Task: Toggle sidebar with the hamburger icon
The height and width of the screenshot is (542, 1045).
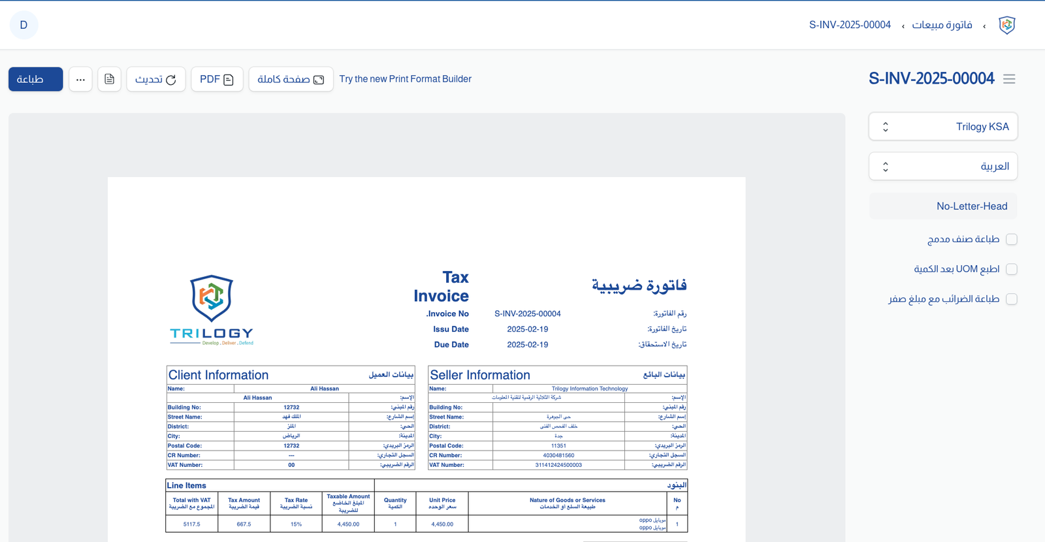Action: point(1009,79)
